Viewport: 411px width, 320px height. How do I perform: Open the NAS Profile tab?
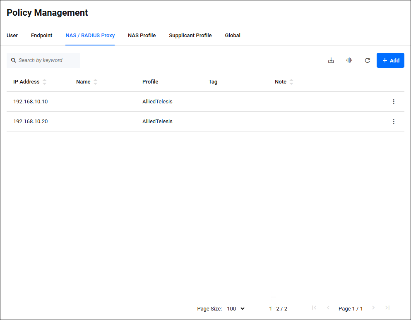[x=142, y=36]
